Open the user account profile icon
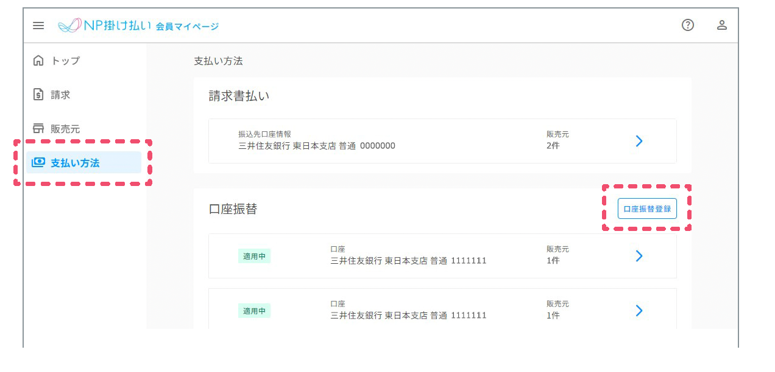Screen dimensions: 775x372 point(722,25)
